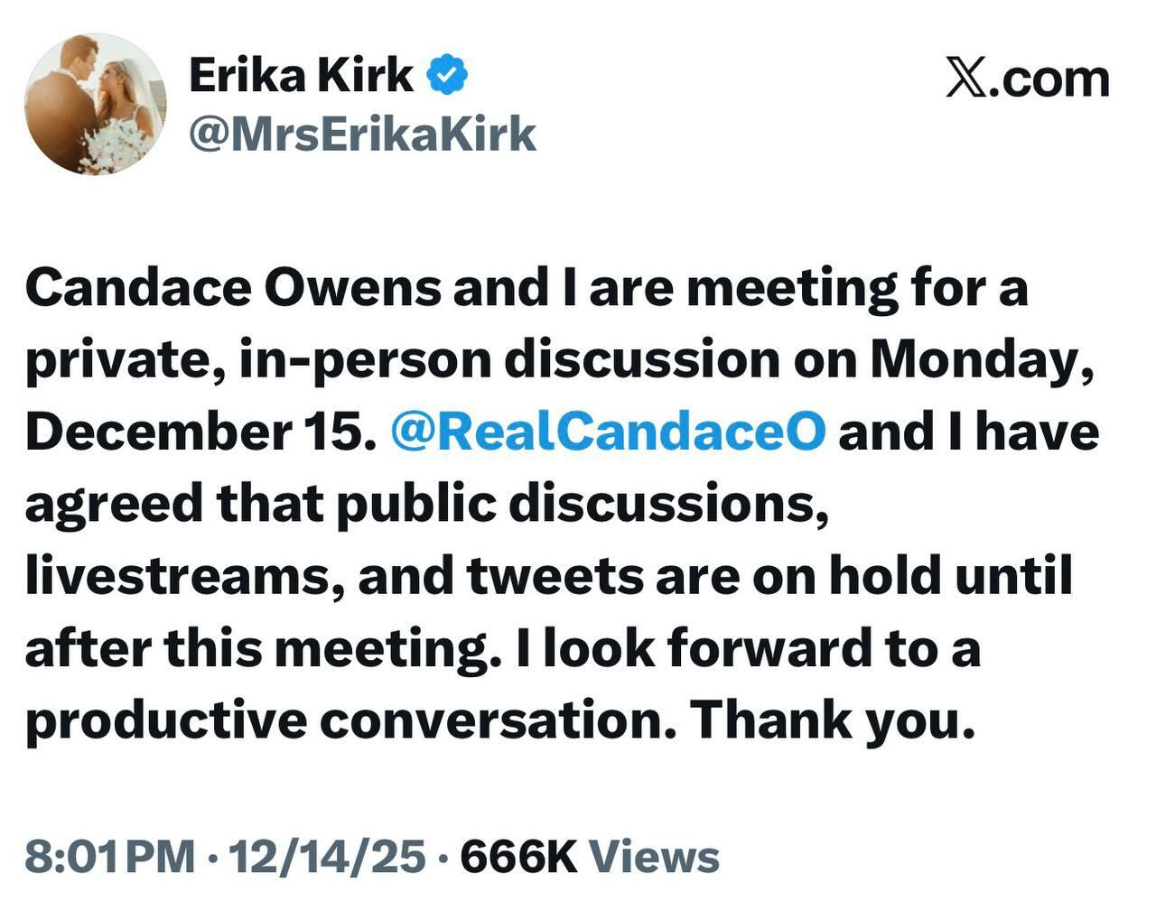Click the words Candace Owens in the tweet

[233, 288]
